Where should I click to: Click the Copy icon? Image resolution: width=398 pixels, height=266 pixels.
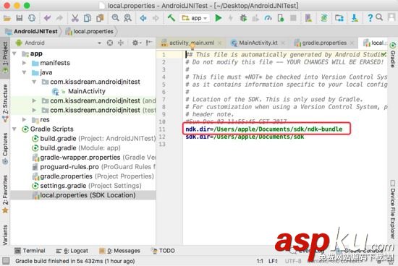tap(88, 18)
